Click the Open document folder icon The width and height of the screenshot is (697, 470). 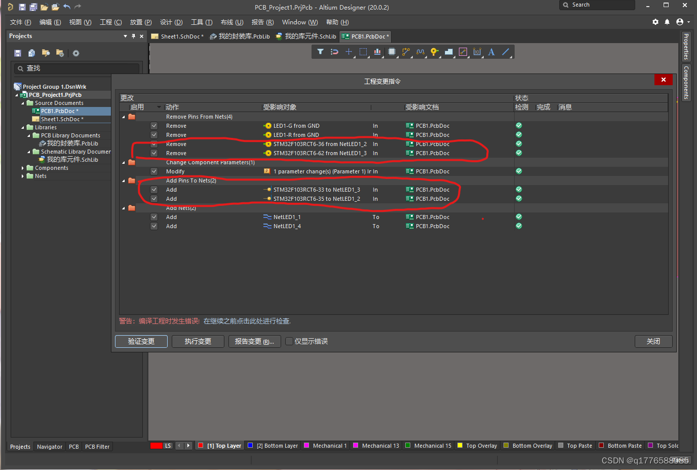pyautogui.click(x=44, y=7)
